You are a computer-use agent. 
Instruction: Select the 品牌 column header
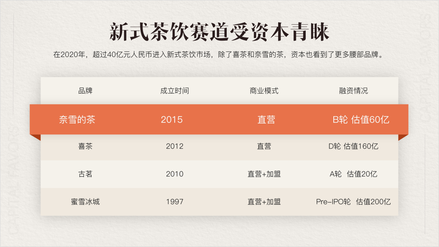pos(85,91)
